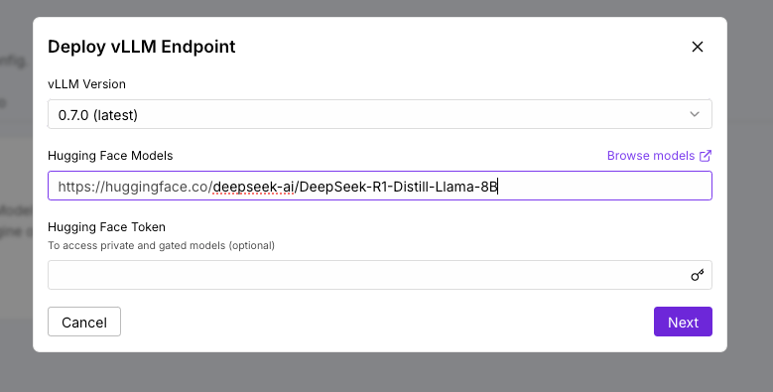Select the 0.7.0 (latest) version text
Viewport: 773px width, 392px height.
click(x=97, y=115)
